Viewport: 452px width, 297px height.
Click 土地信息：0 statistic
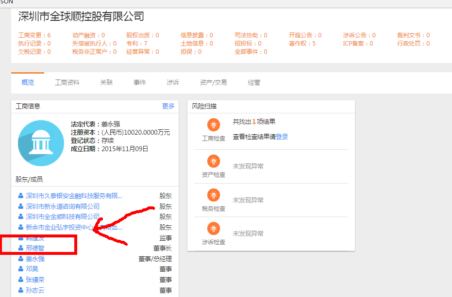[197, 44]
